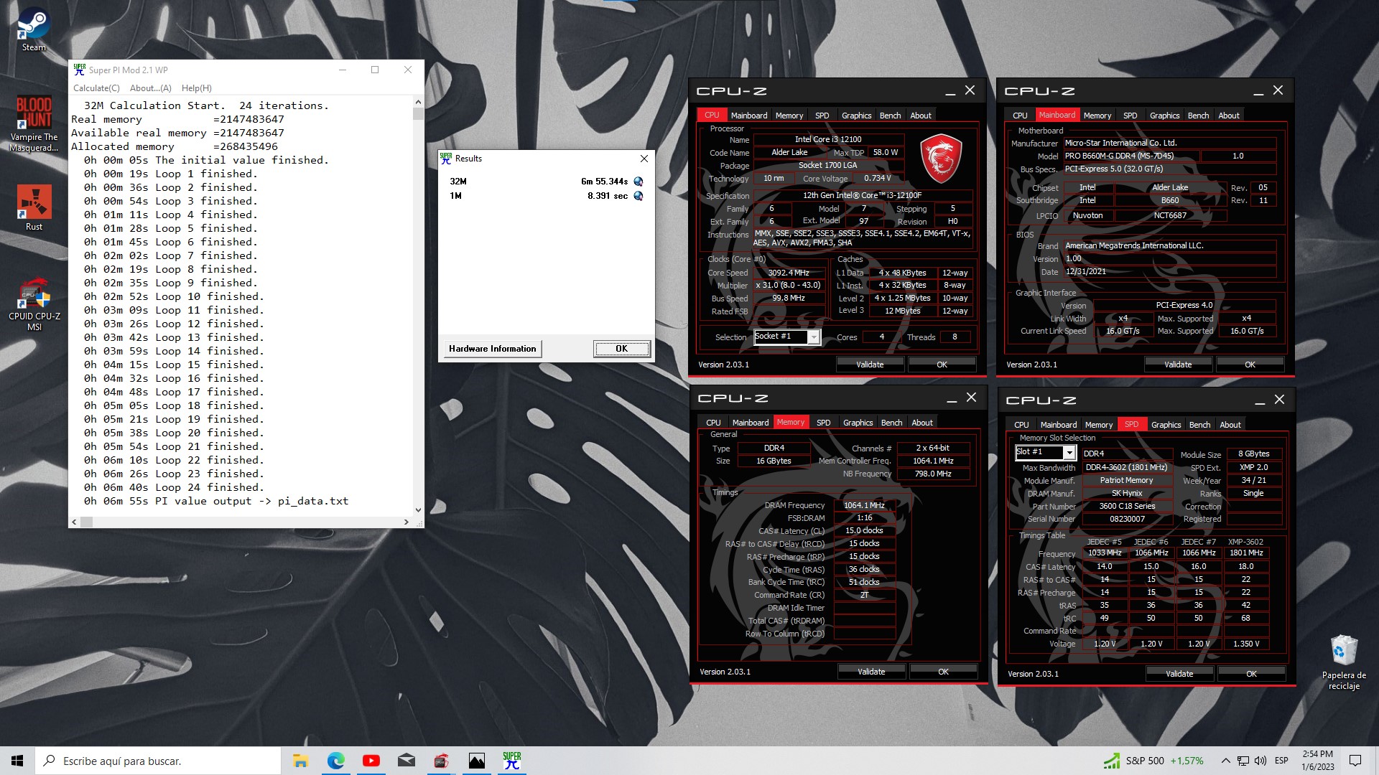Viewport: 1379px width, 775px height.
Task: Select 'Loop 24 finished.' line in Super PI
Action: coord(174,487)
